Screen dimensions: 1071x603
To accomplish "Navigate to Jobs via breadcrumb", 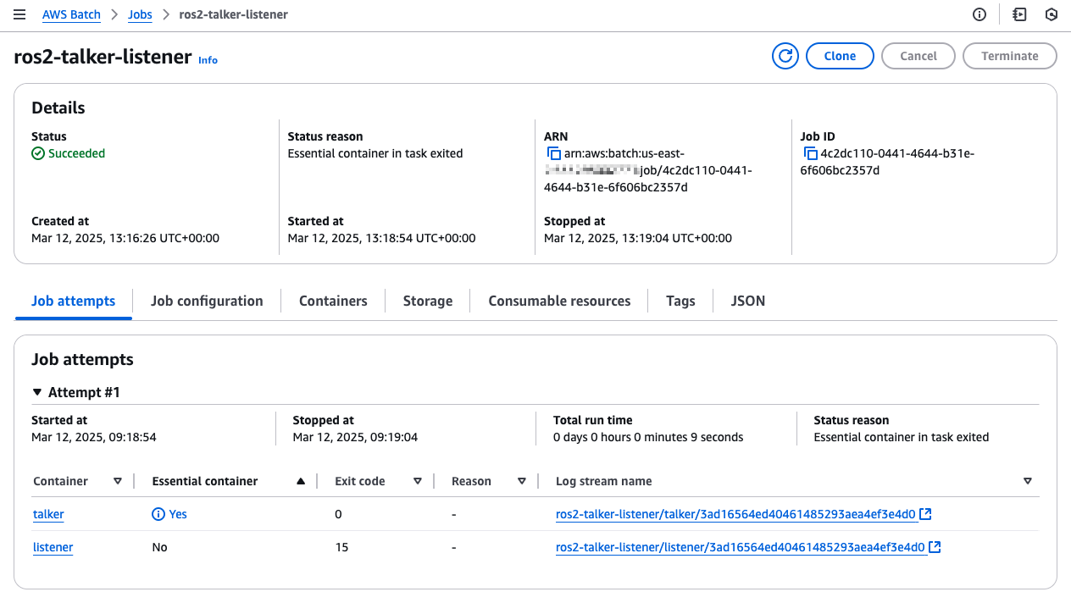I will tap(140, 14).
